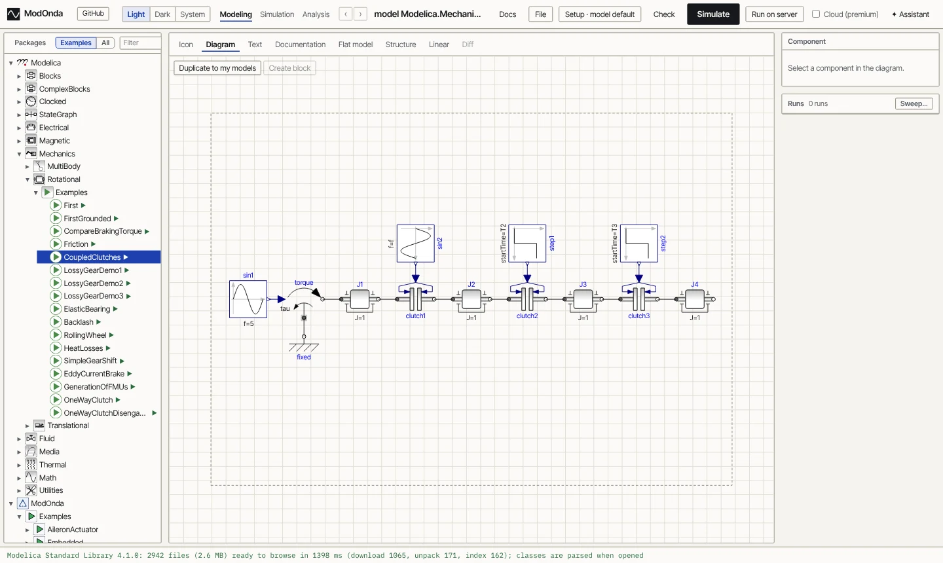The image size is (943, 563).
Task: Open the Flat model tab
Action: pos(356,45)
